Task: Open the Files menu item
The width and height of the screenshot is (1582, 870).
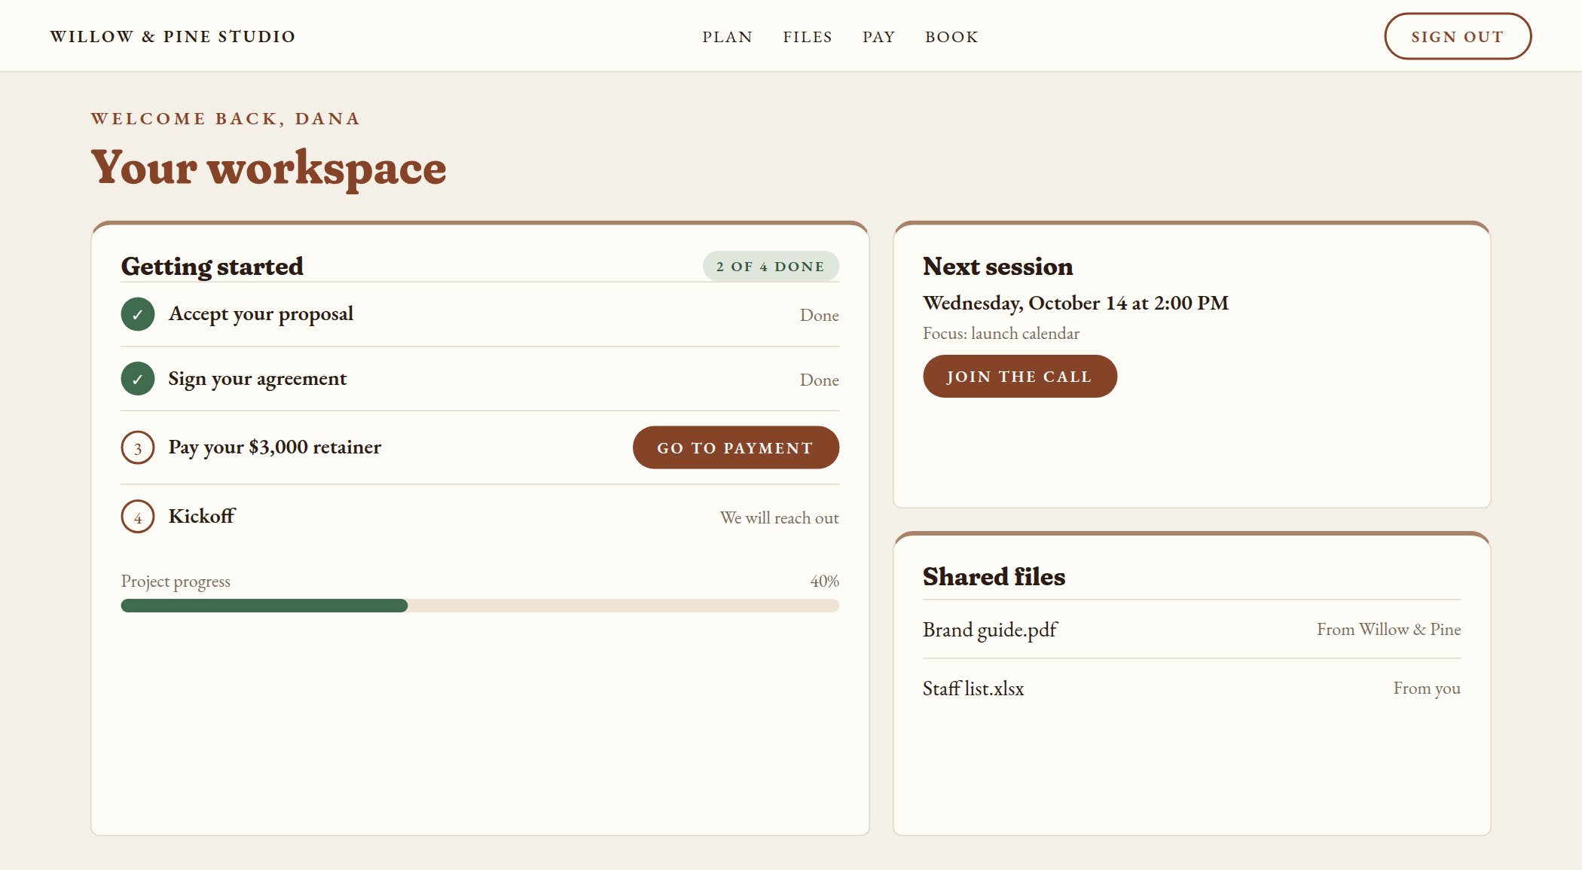Action: click(x=808, y=37)
